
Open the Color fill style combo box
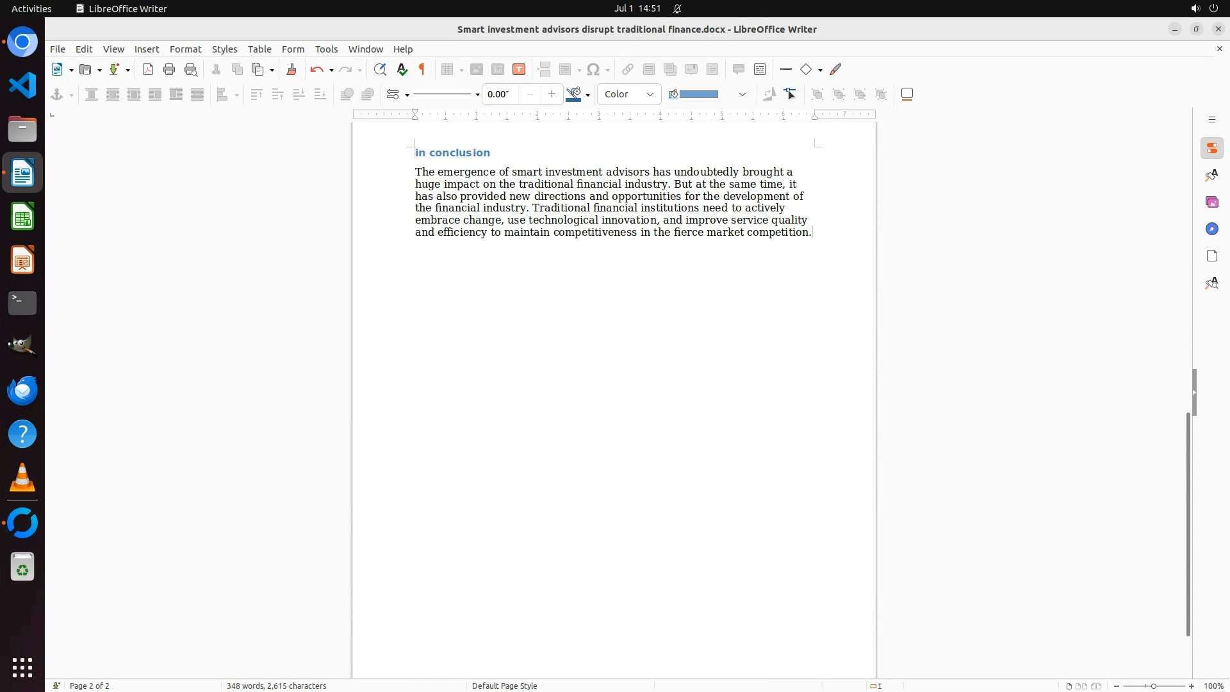[x=629, y=94]
